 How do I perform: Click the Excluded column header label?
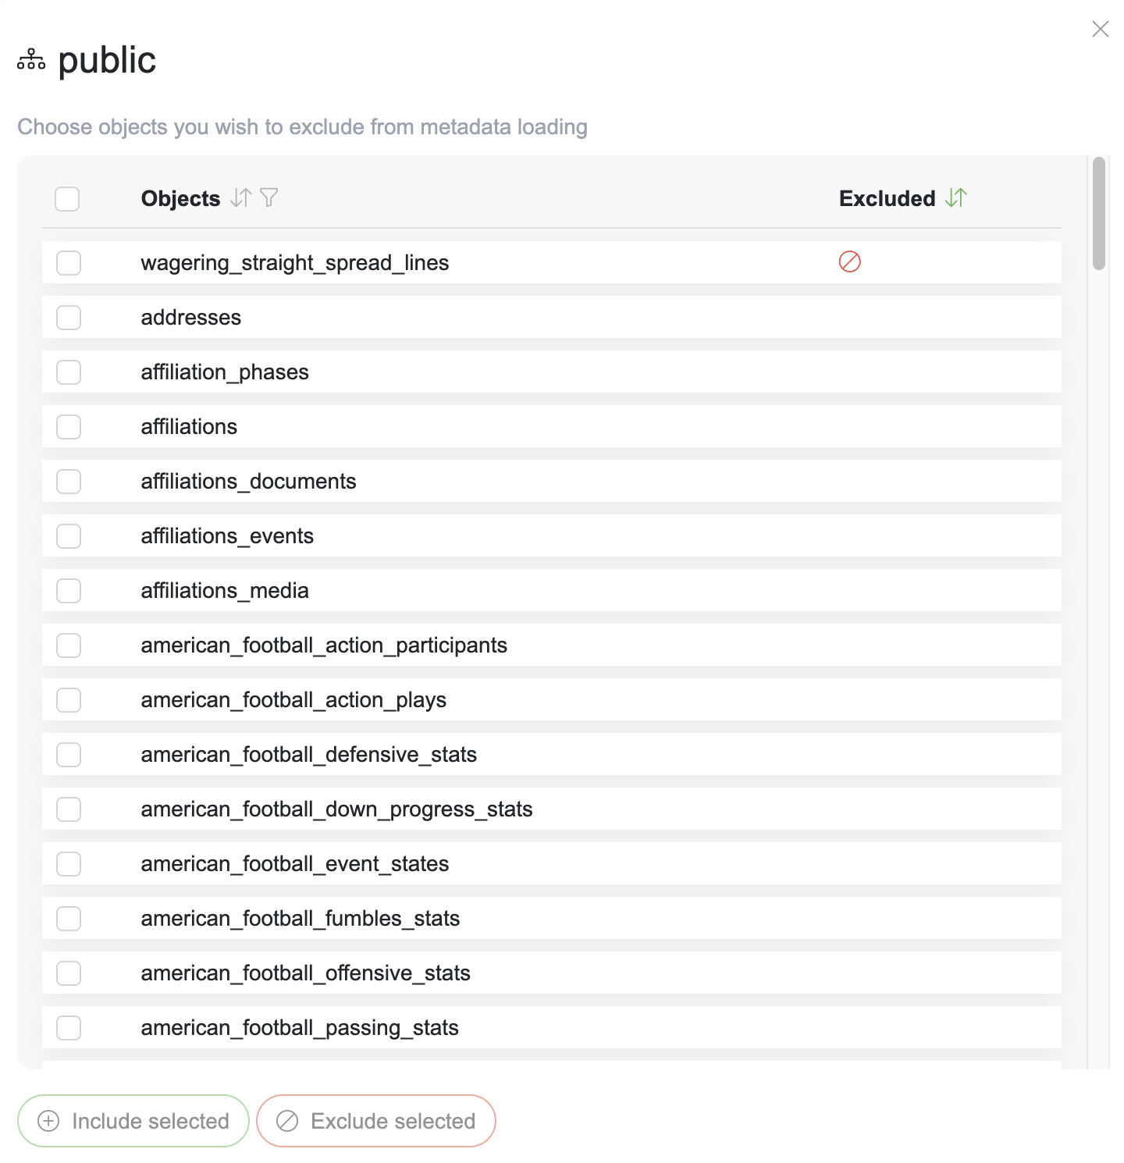[x=887, y=199]
